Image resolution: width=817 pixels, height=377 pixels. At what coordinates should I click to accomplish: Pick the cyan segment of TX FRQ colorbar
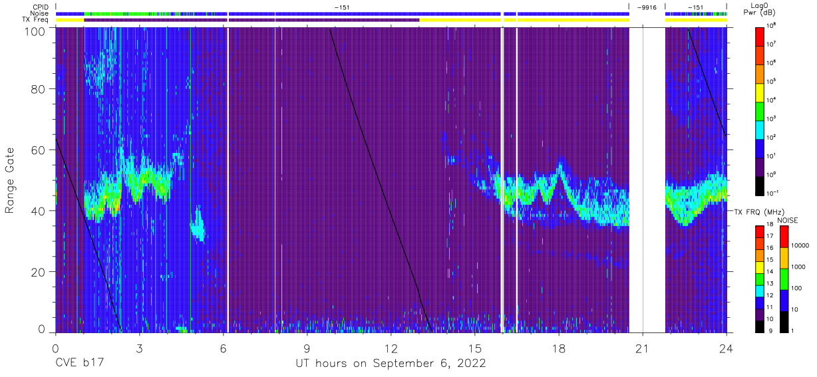[760, 291]
